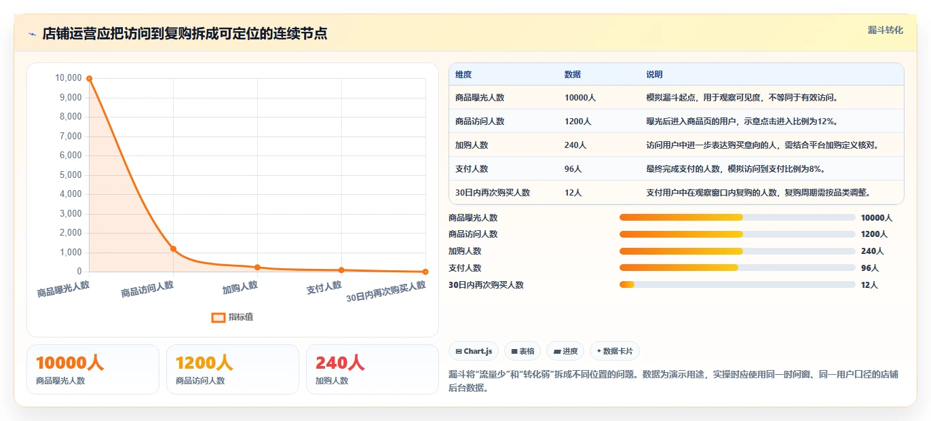
Task: Click the footnote text starting 漏斗将
Action: (x=674, y=382)
